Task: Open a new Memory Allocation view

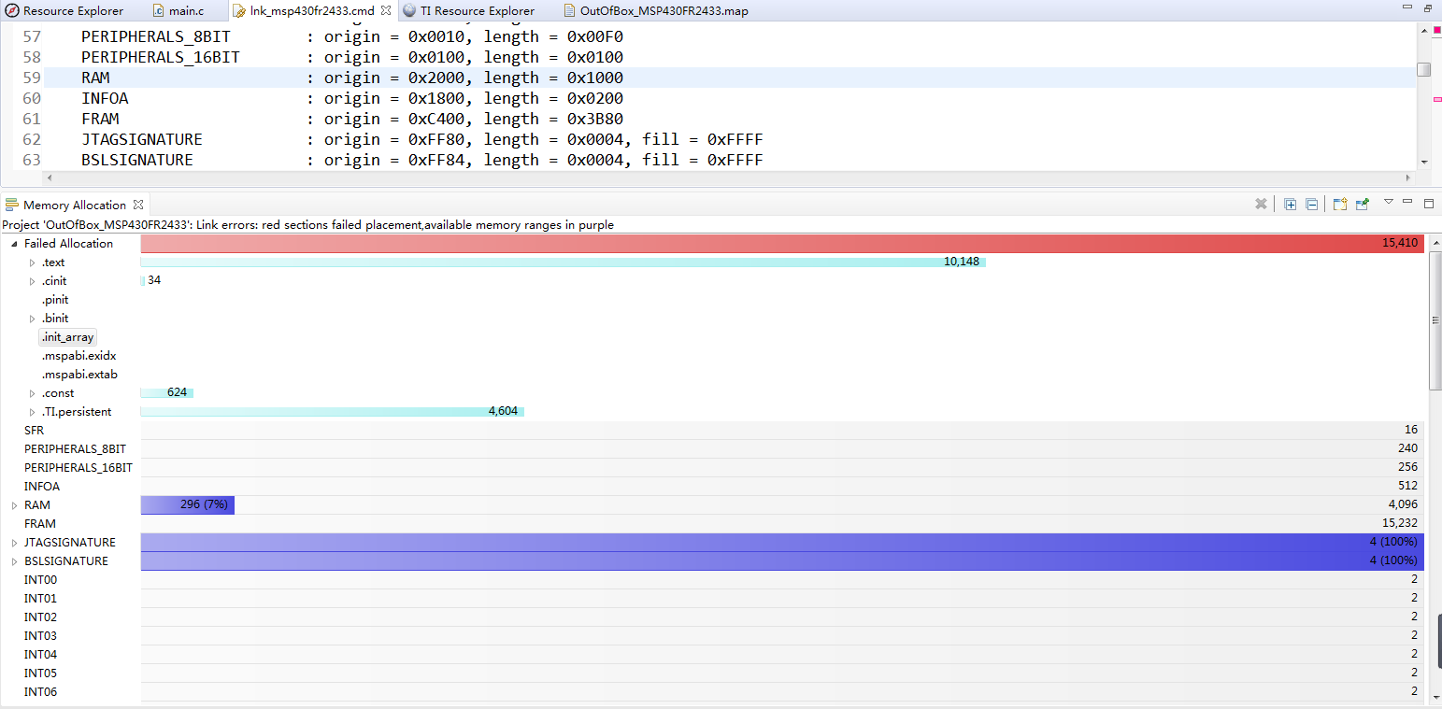Action: click(x=1340, y=205)
